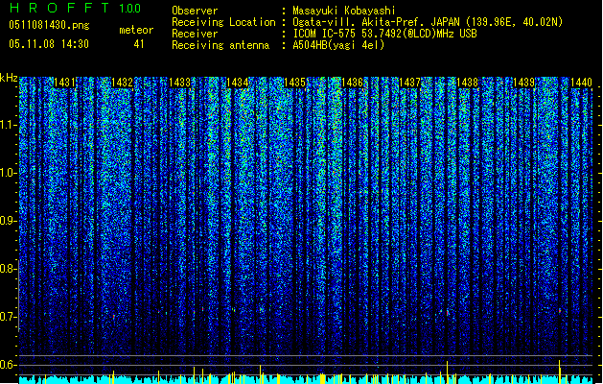Click the 'meteor' label

[x=136, y=30]
